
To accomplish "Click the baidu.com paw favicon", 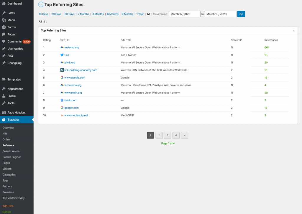I will click(62, 100).
